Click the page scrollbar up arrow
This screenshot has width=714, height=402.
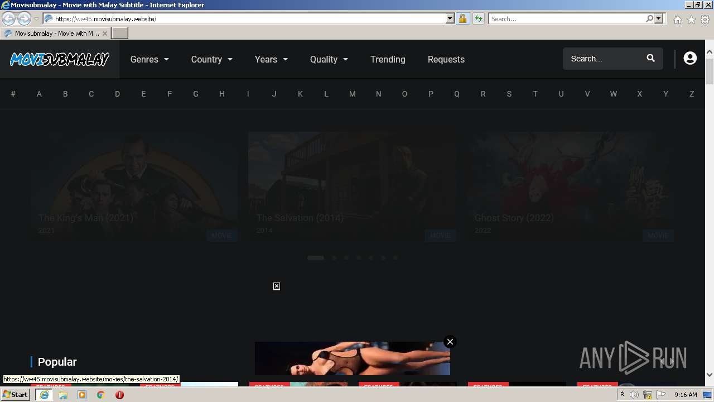pos(709,52)
